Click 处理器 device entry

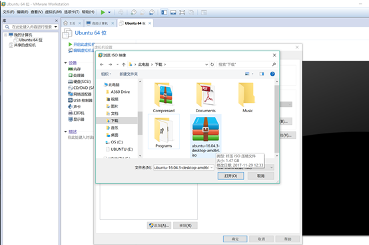click(x=76, y=75)
